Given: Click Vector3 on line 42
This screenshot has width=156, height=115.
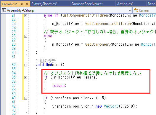Looking at the screenshot, I should click(111, 106).
